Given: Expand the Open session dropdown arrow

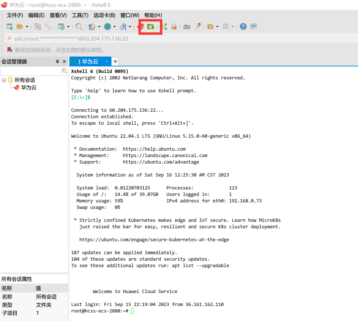Looking at the screenshot, I should click(x=27, y=27).
